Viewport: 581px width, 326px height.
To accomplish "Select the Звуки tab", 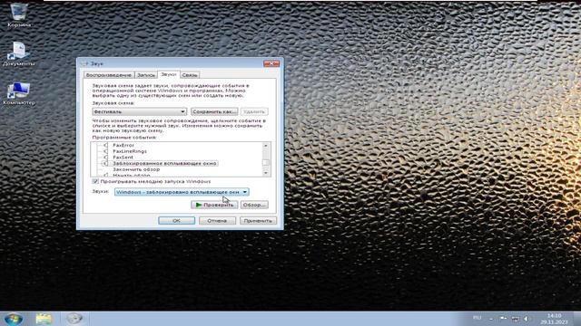I will tap(169, 74).
